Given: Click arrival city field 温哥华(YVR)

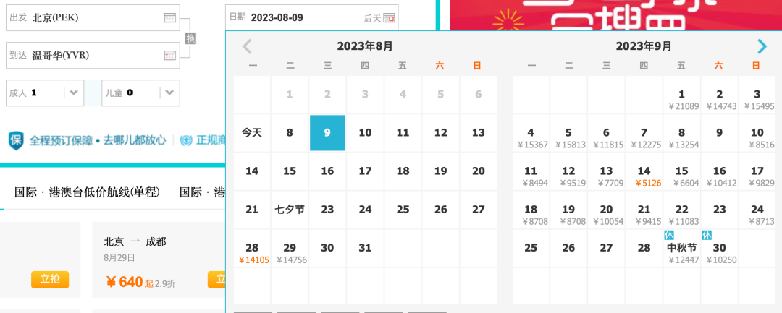Looking at the screenshot, I should coord(93,55).
